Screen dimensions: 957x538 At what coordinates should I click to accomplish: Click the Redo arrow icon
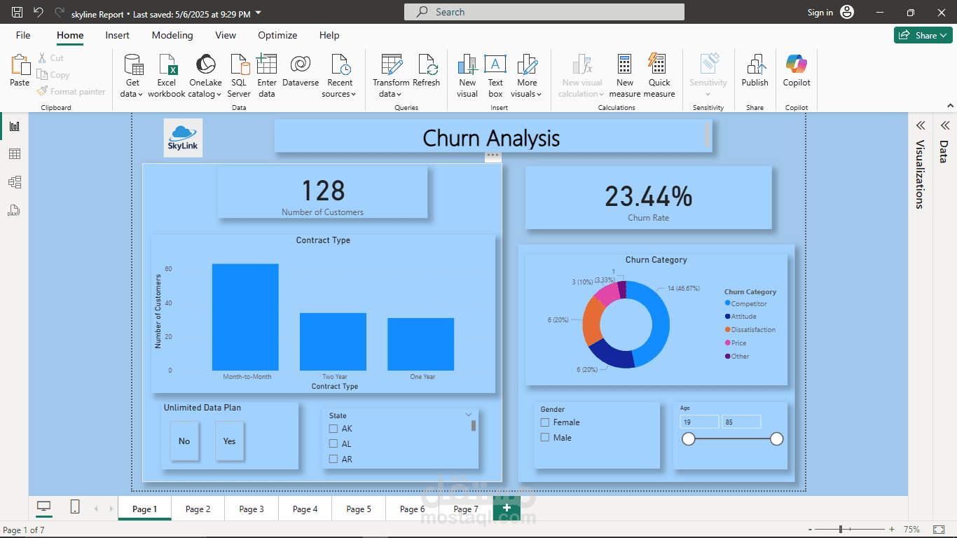tap(60, 13)
